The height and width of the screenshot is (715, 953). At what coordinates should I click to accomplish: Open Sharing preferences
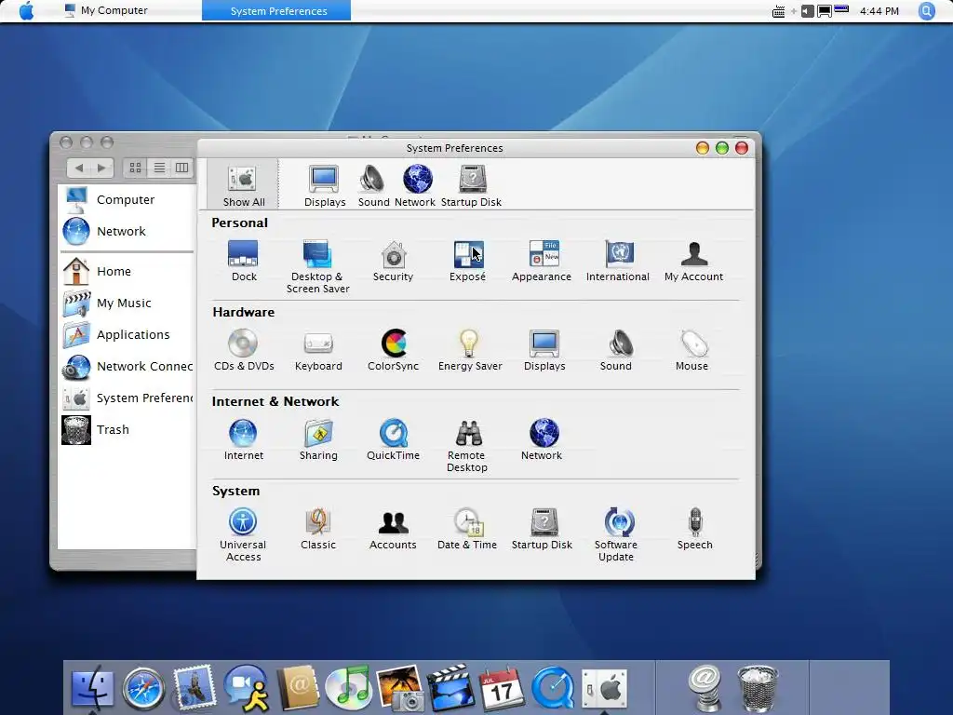(x=318, y=439)
